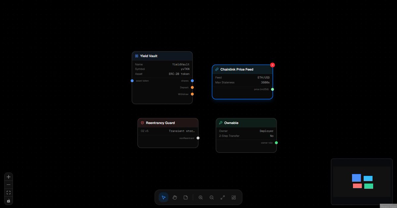Click the blue Yield Vault minimap block
The image size is (397, 208).
[356, 178]
